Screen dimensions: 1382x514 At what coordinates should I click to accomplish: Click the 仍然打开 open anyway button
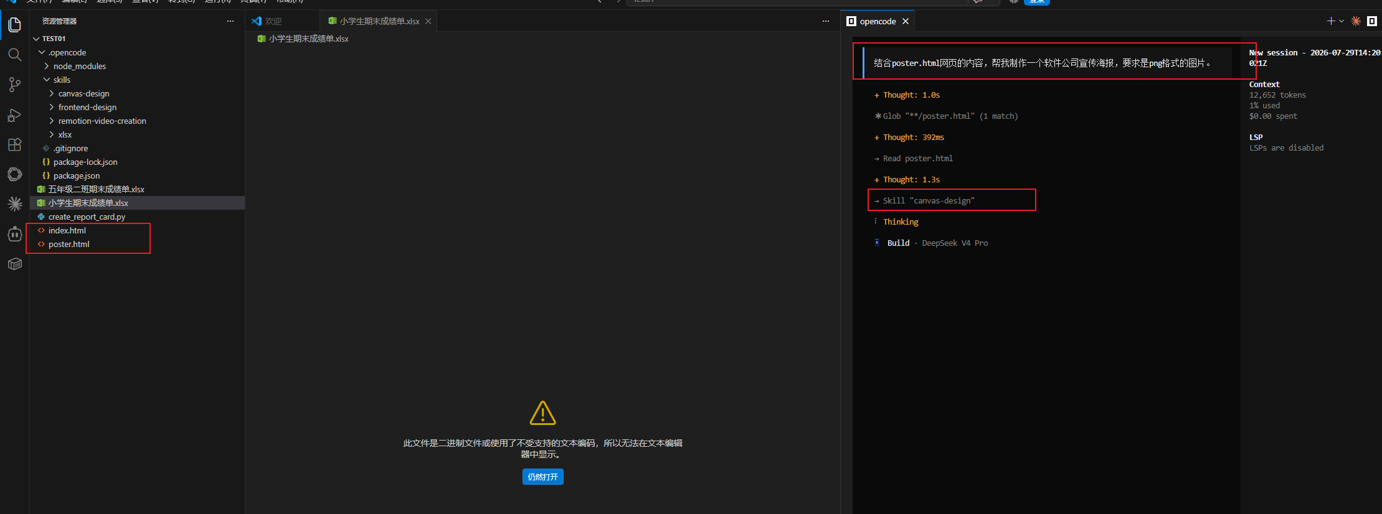(542, 477)
